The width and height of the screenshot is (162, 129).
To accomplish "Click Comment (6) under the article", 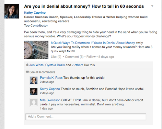I will 74,57.
